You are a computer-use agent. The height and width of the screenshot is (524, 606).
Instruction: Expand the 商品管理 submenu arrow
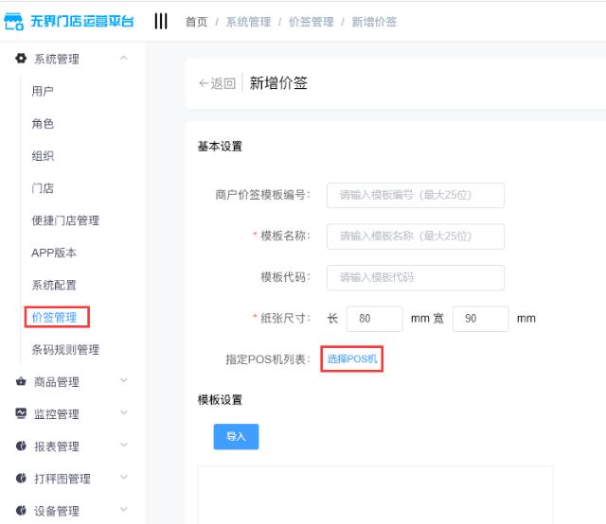123,382
